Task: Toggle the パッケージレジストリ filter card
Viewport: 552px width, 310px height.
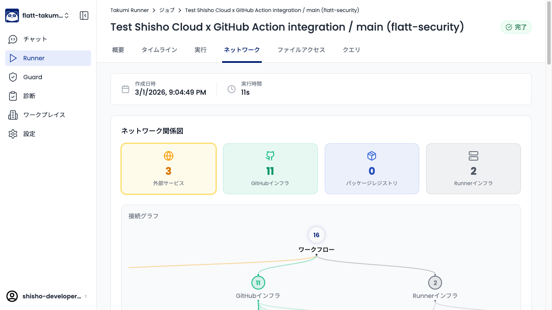Action: [x=372, y=169]
